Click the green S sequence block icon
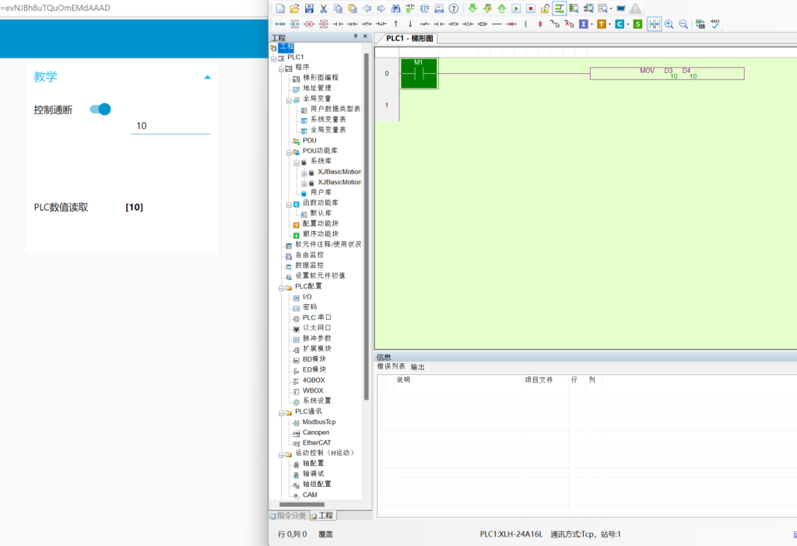This screenshot has width=797, height=546. click(x=638, y=24)
